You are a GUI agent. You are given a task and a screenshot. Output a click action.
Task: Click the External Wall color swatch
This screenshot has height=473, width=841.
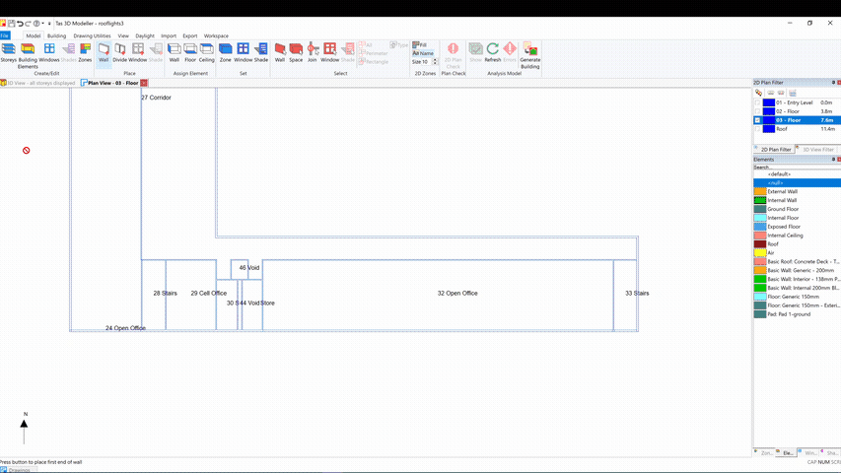coord(760,191)
